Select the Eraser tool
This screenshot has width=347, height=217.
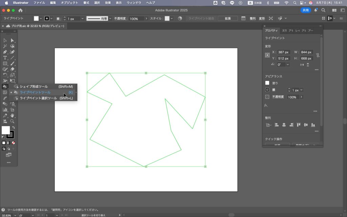pyautogui.click(x=12, y=69)
